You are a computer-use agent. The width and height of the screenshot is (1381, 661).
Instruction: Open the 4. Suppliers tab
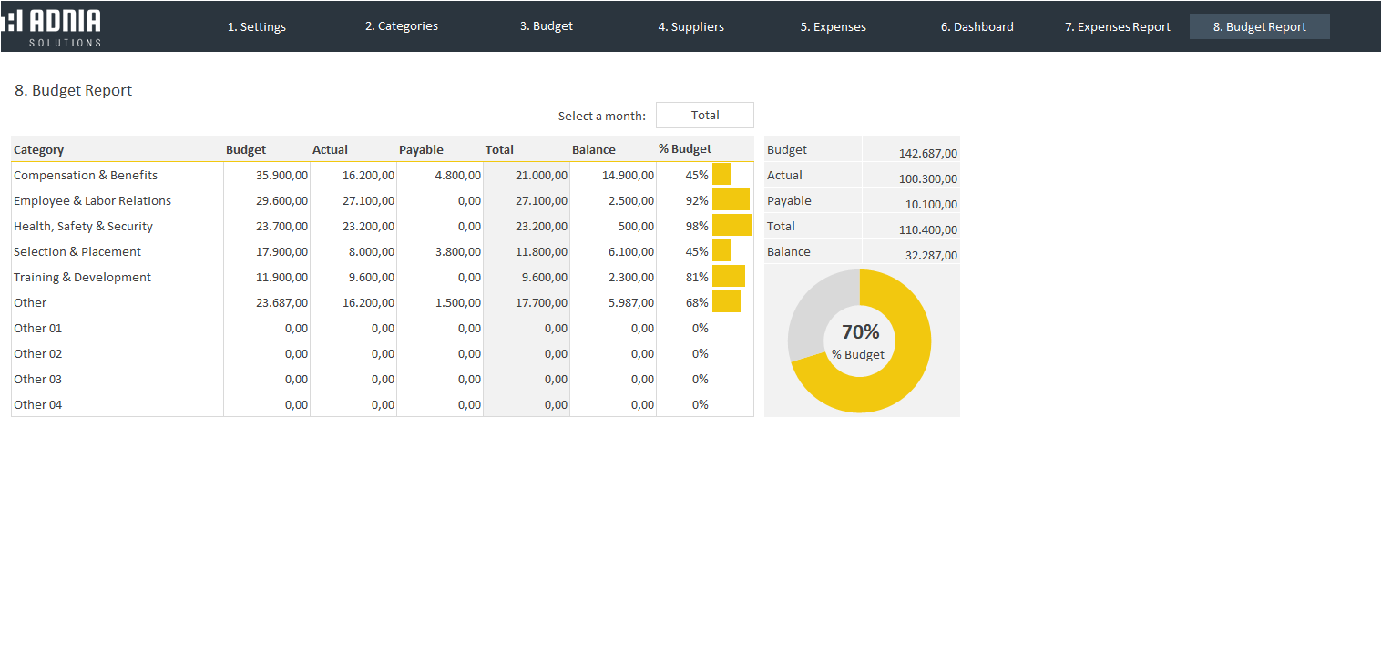(690, 26)
